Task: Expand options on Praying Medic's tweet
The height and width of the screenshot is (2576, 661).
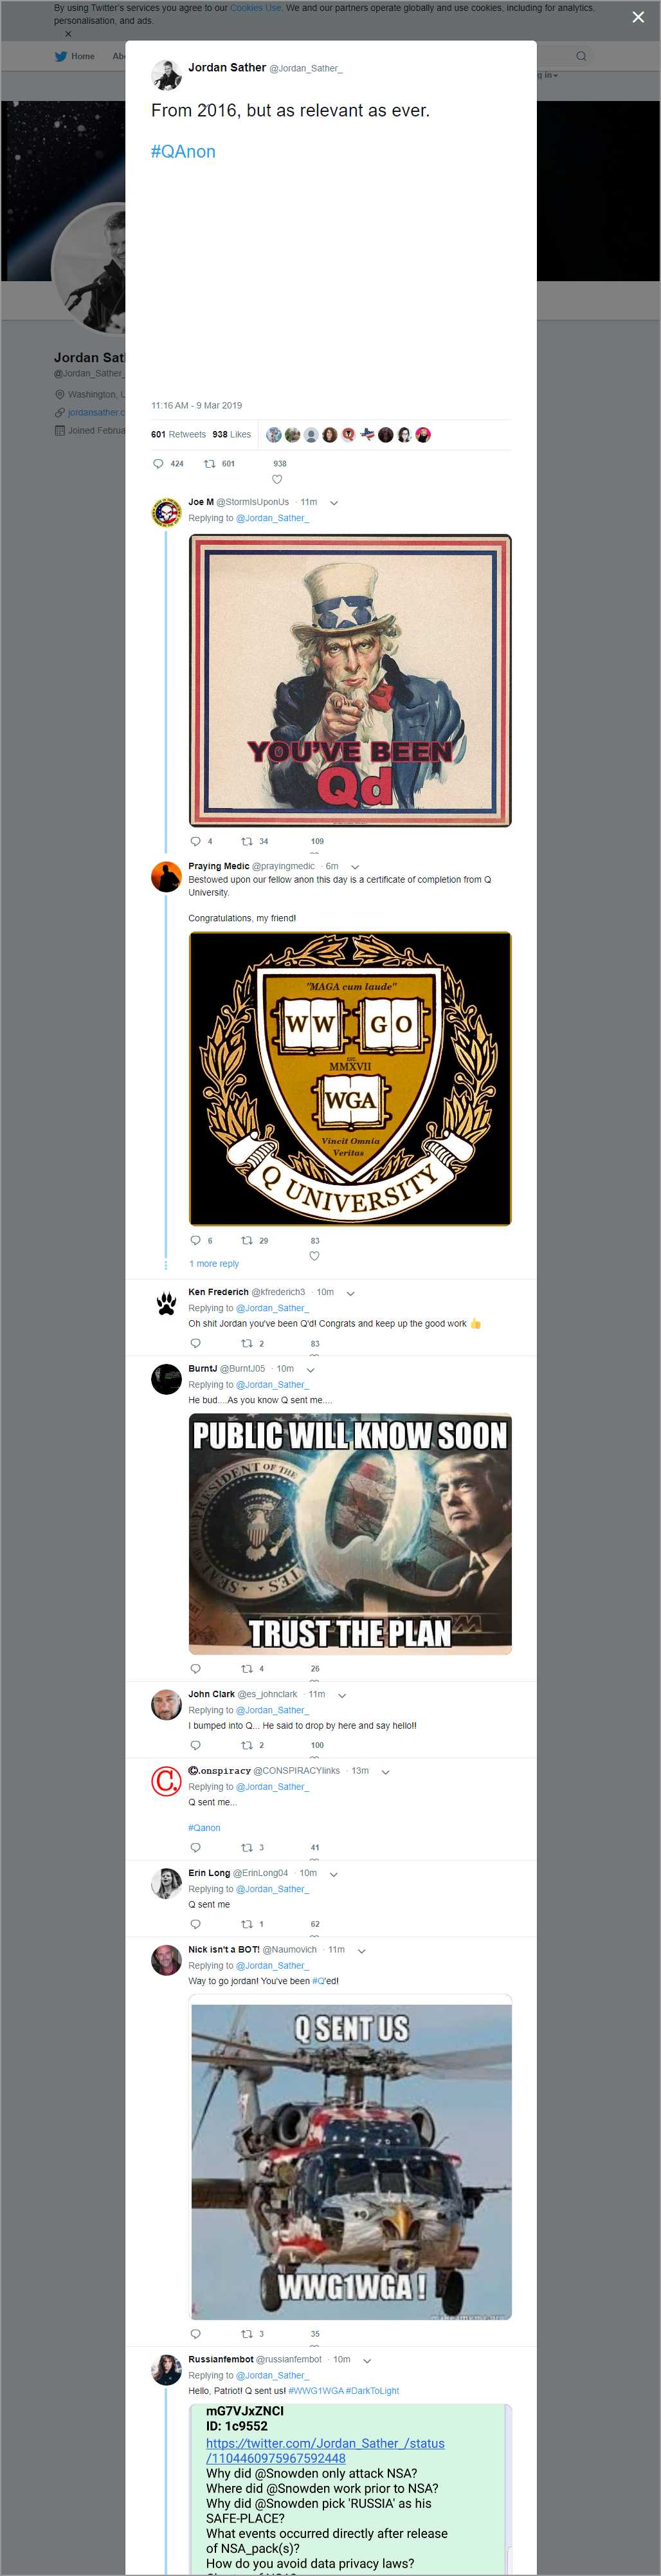Action: [355, 867]
